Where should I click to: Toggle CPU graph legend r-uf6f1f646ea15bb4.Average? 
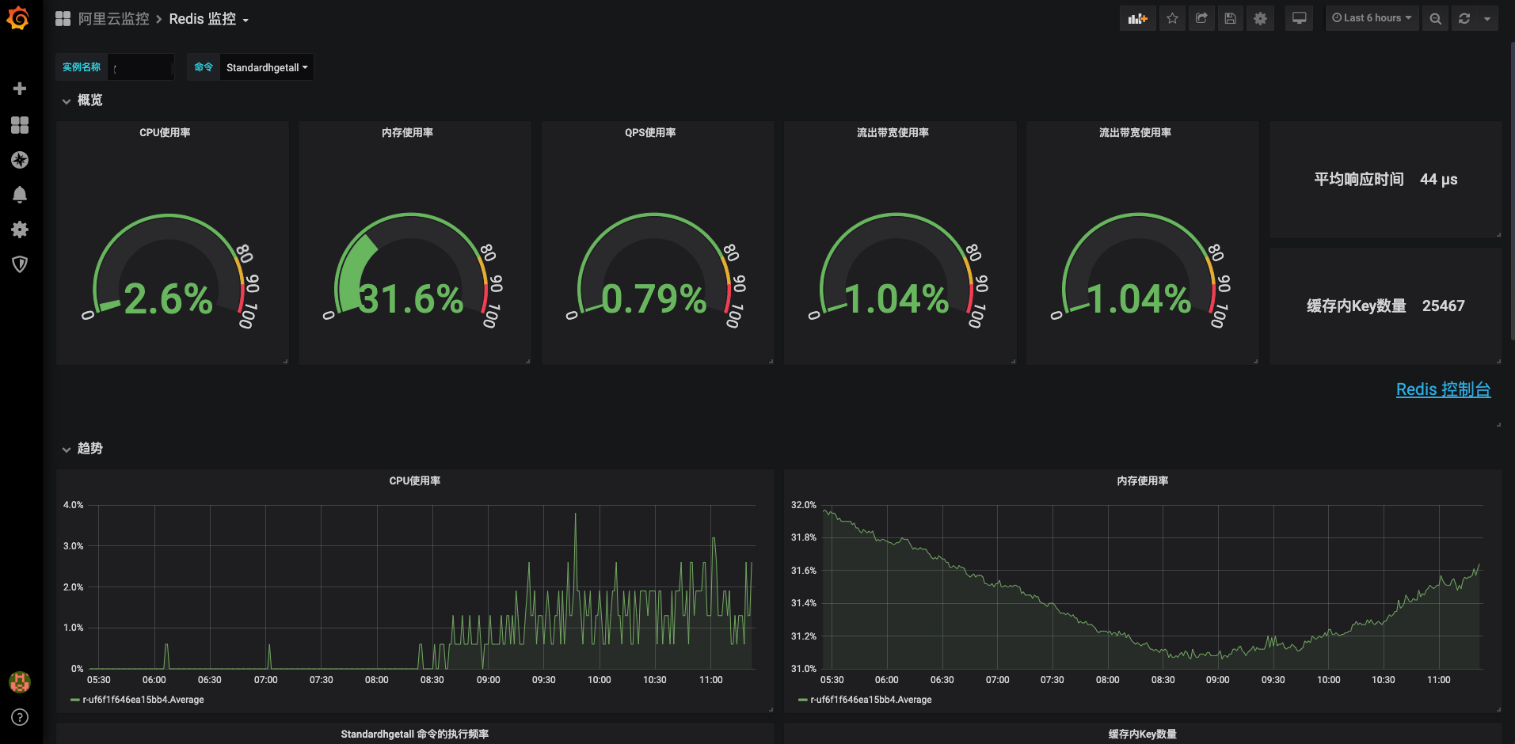pyautogui.click(x=143, y=700)
